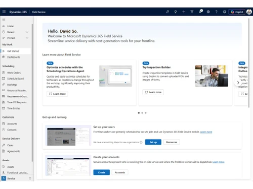
Task: Click the Scheduling Operations Agent card image
Action: (x=115, y=76)
